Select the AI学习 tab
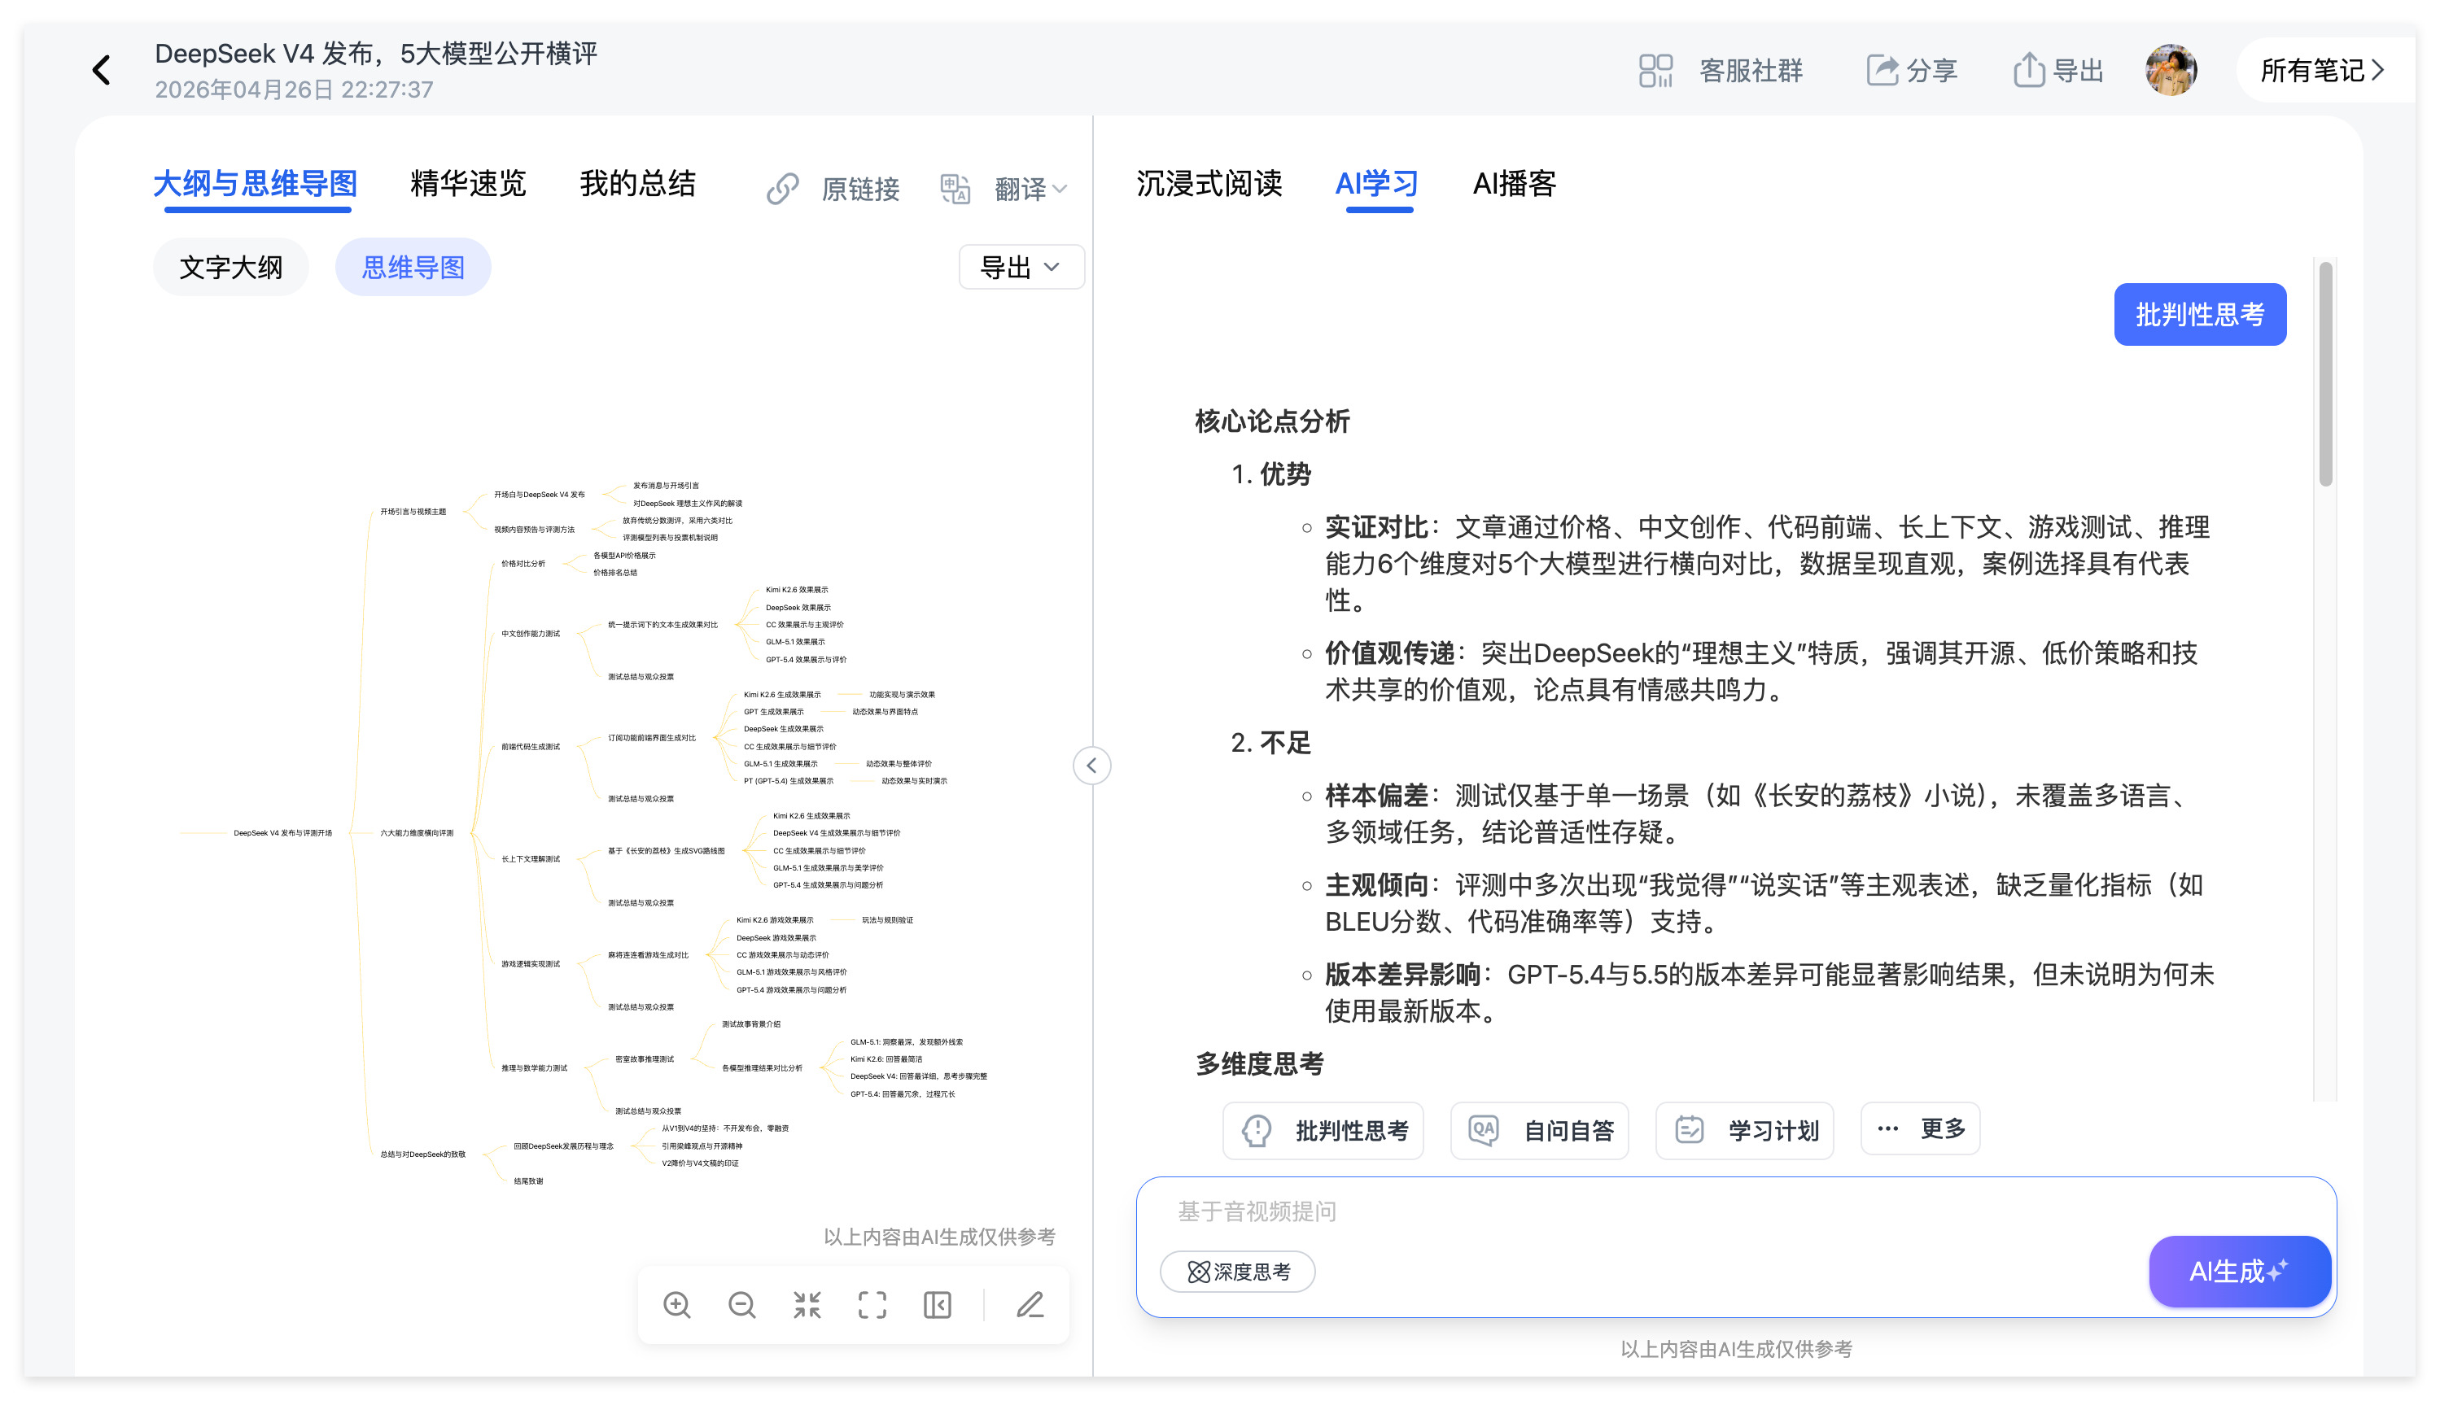The height and width of the screenshot is (1401, 2440). tap(1376, 183)
